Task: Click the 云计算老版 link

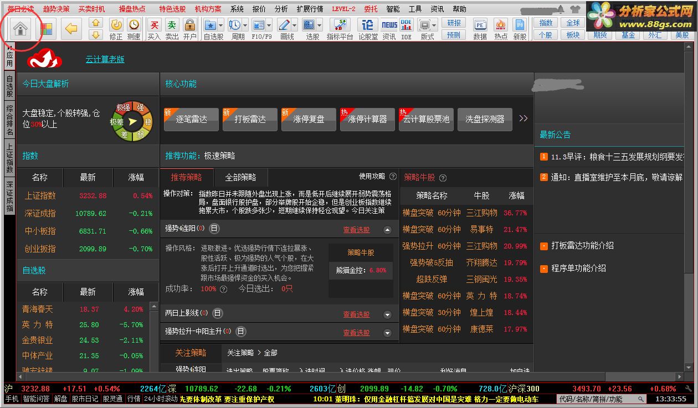Action: pyautogui.click(x=105, y=59)
